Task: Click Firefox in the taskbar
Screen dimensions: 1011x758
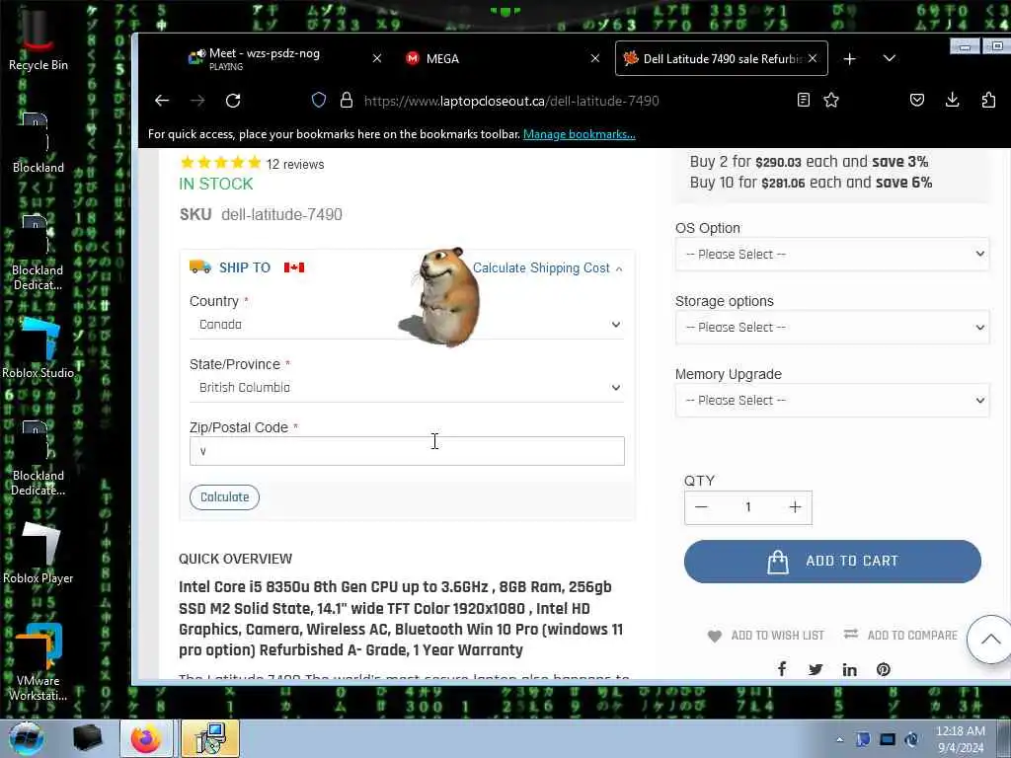Action: pos(146,738)
